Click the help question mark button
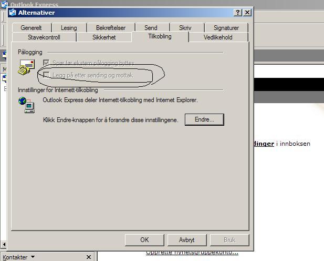Viewport: 324px width, 261px height. [238, 13]
